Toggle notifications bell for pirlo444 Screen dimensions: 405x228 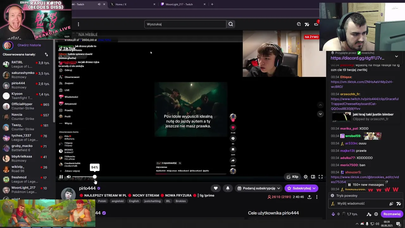tap(228, 188)
